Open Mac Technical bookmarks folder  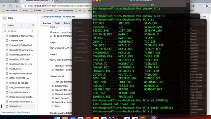(10, 11)
